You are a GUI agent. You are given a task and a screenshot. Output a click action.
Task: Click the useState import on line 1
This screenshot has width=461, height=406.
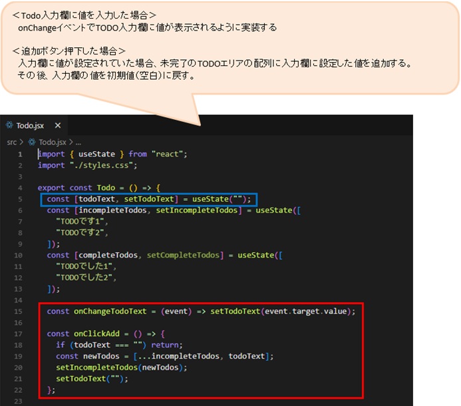pyautogui.click(x=96, y=154)
